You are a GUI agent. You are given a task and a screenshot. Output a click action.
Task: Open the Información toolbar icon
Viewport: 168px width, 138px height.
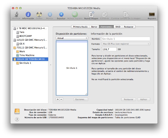coord(28,14)
